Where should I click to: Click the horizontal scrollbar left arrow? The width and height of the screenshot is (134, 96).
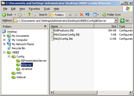pyautogui.click(x=52, y=93)
